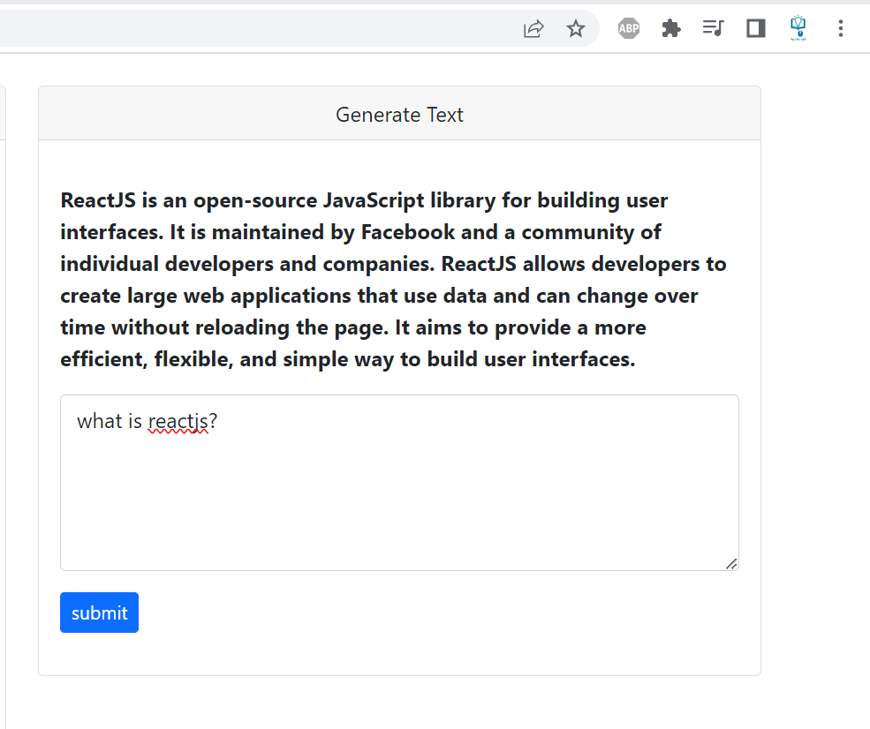
Task: Open the media controls icon
Action: 713,27
